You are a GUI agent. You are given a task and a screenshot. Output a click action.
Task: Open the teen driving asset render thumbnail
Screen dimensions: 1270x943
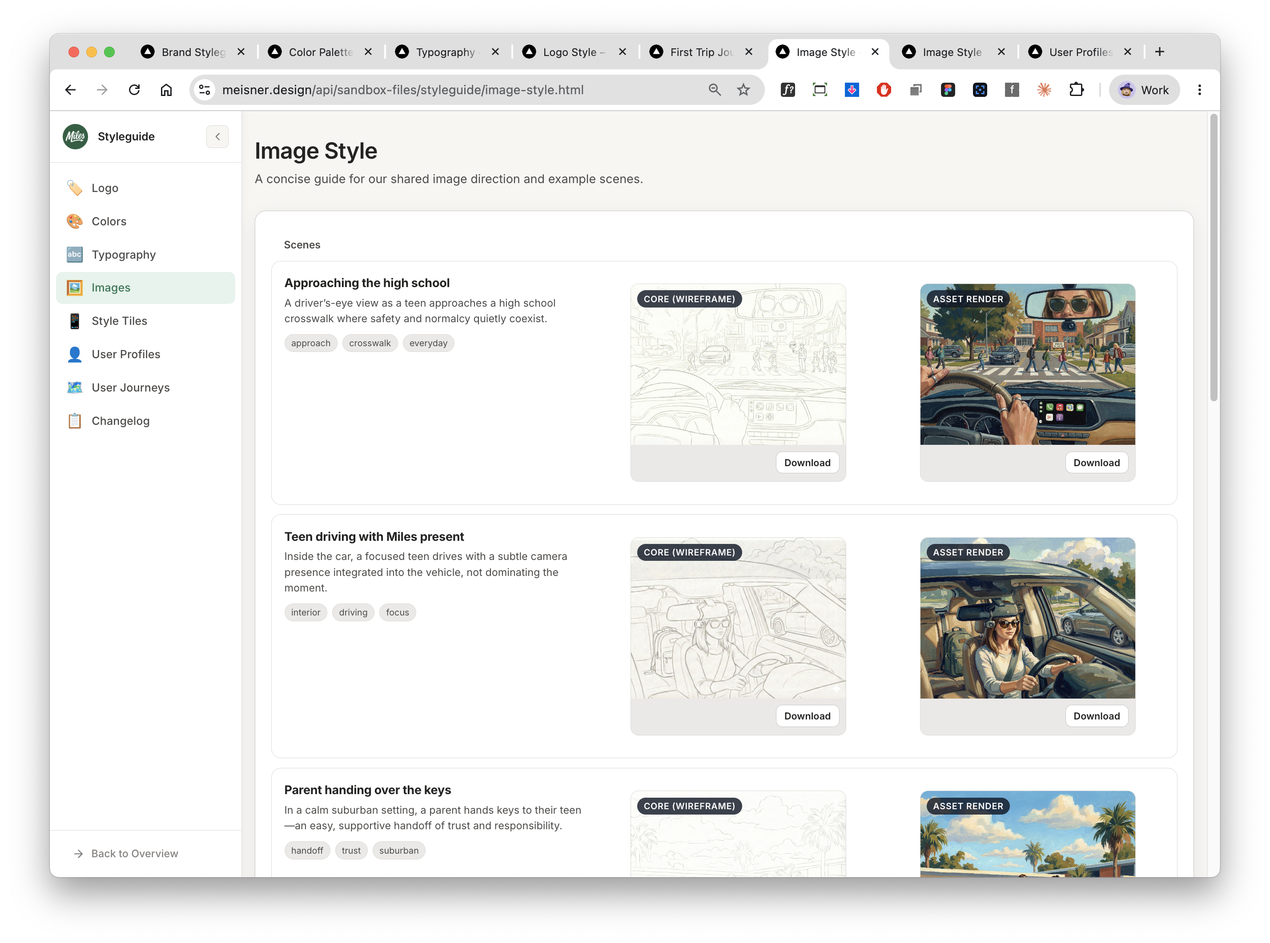(1027, 618)
